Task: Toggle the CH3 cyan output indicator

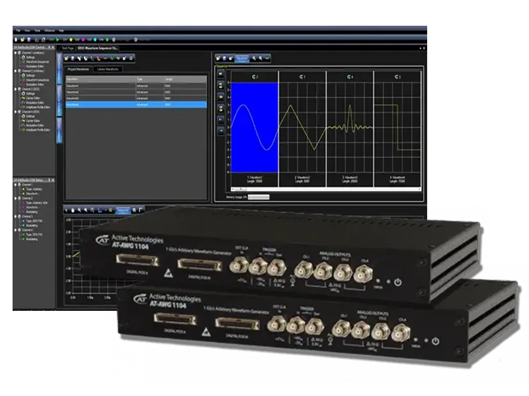Action: coord(95,40)
